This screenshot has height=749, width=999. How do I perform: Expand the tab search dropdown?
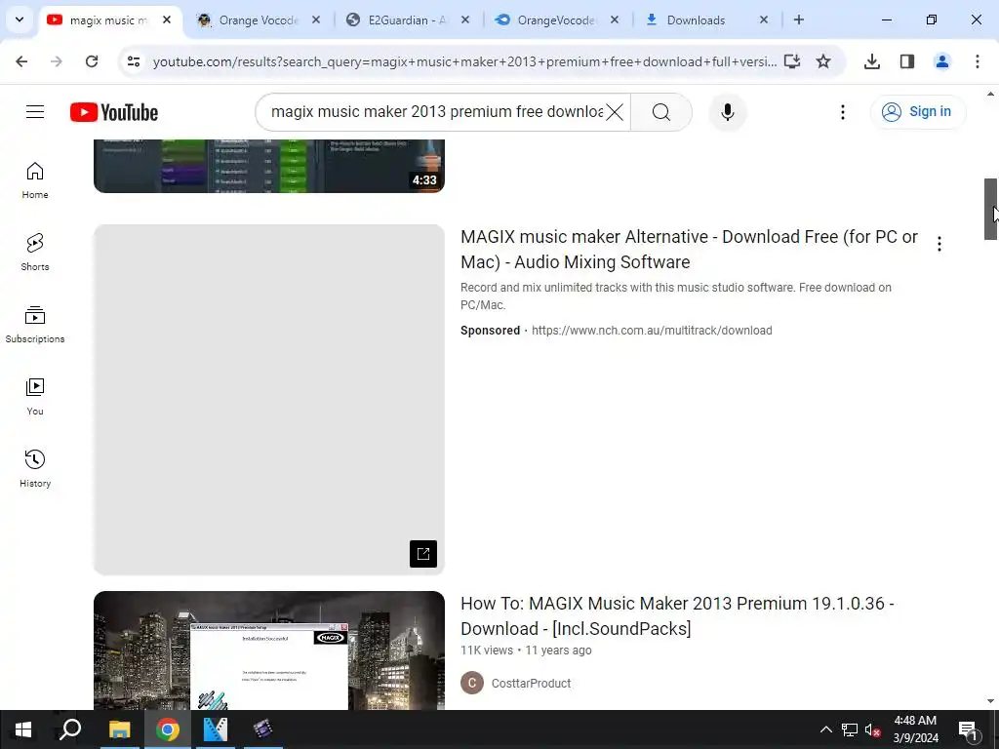20,20
